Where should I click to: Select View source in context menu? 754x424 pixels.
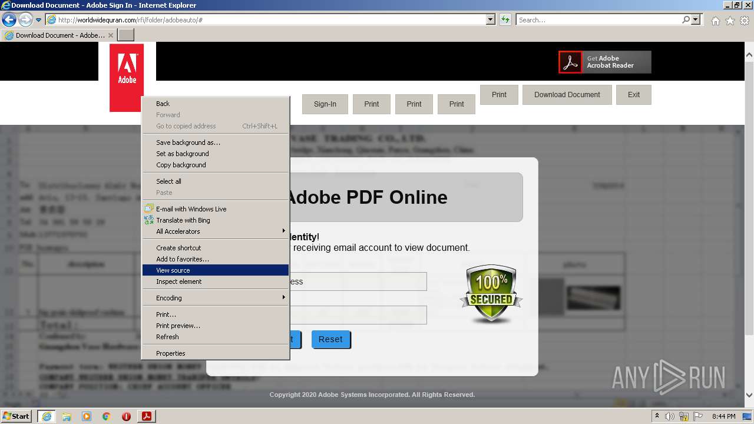click(x=215, y=270)
